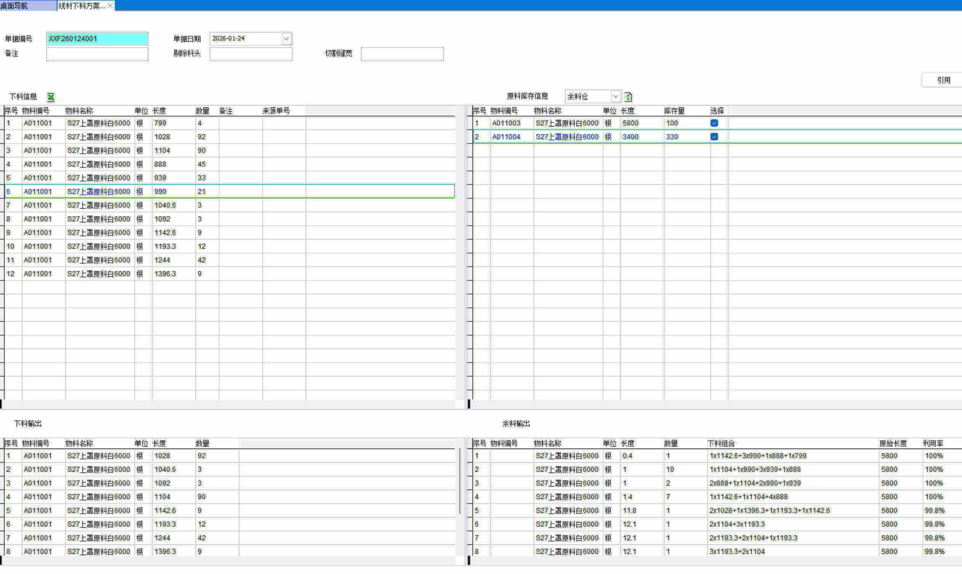Click into the 备注 input field
Screen dimensions: 962x574
[97, 54]
